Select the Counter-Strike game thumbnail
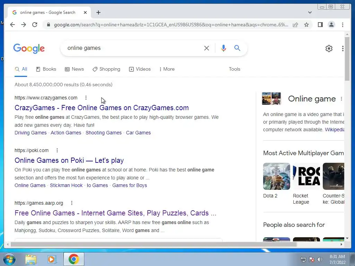 [333, 176]
